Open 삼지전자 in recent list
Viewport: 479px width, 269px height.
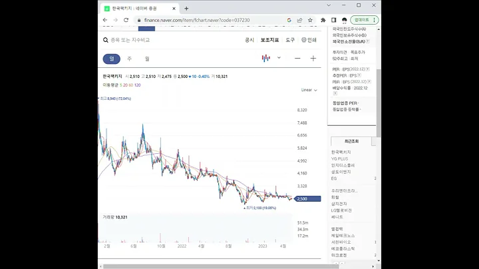[x=339, y=204]
